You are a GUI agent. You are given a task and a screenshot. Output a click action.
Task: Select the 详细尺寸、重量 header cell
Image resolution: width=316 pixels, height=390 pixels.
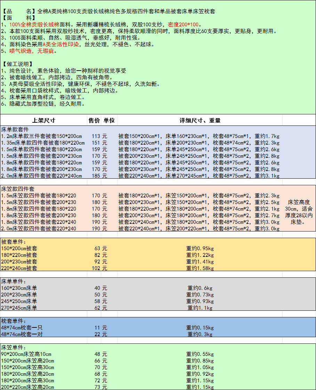tap(200, 121)
